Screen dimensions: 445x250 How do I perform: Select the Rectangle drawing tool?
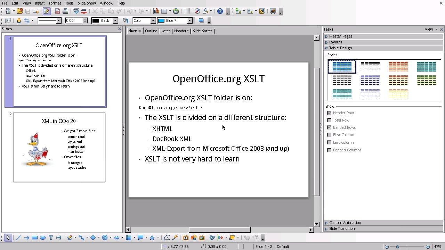pyautogui.click(x=34, y=237)
